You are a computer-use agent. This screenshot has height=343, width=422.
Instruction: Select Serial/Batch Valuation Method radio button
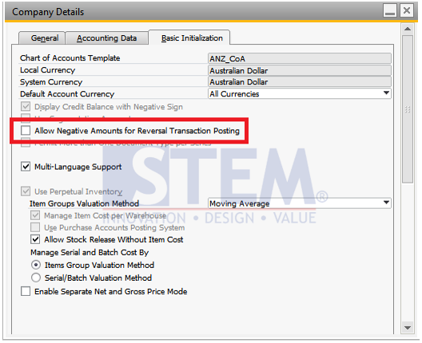(x=36, y=278)
